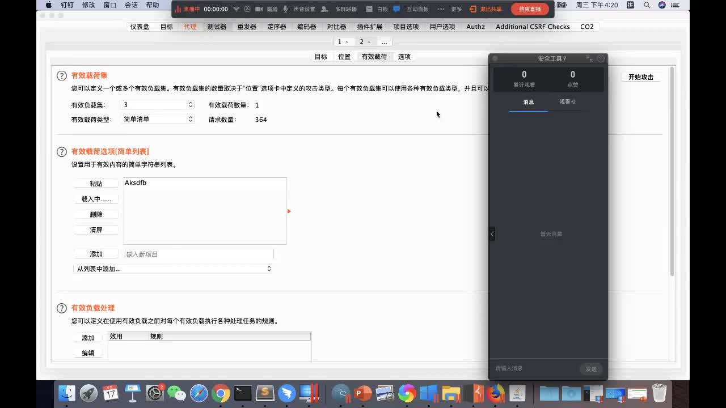Open System Preferences in dock
Viewport: 726px width, 408px height.
(155, 393)
